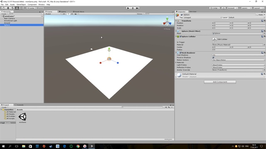Click the Edit Collider button
266x149 pixels.
214,39
